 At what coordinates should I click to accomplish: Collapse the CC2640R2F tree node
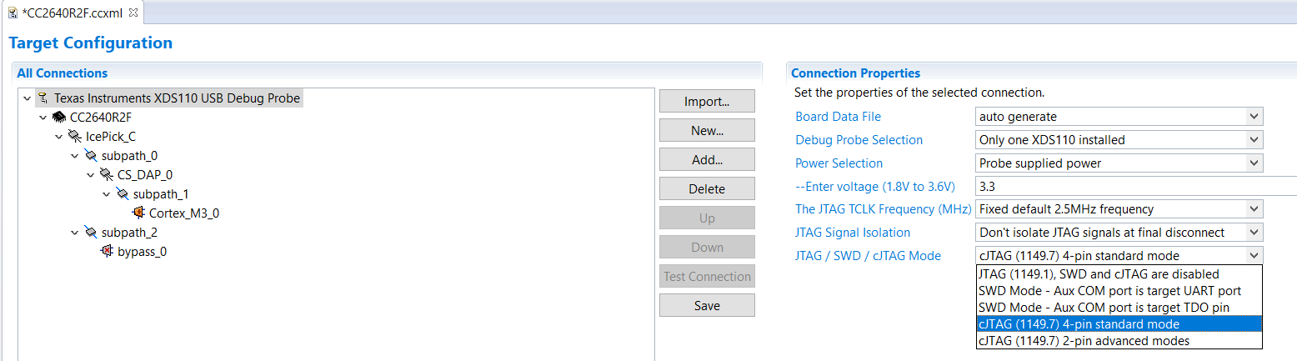(x=43, y=118)
